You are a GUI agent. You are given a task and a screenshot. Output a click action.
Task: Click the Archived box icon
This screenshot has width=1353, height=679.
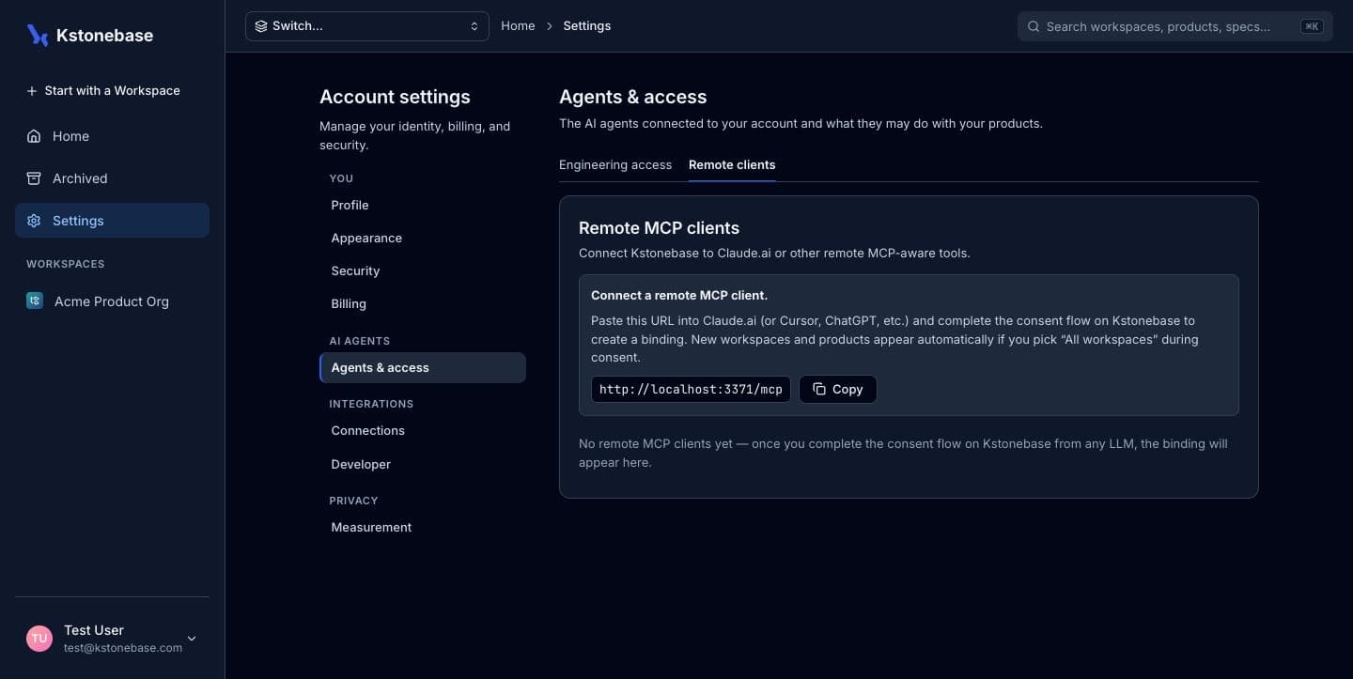[x=34, y=178]
